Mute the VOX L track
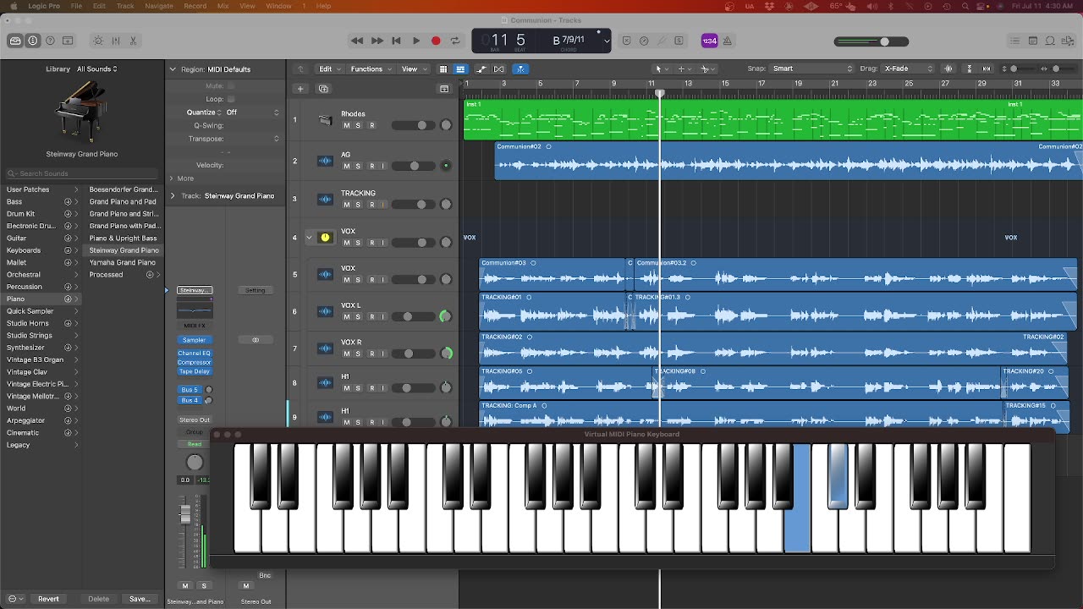 click(x=346, y=317)
